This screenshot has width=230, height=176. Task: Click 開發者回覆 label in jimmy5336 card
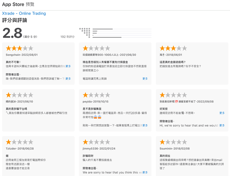click(x=90, y=168)
